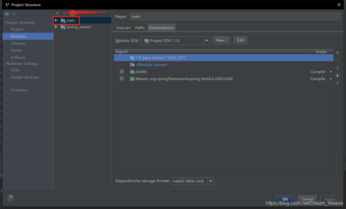The width and height of the screenshot is (346, 209).
Task: Click the OK button
Action: pyautogui.click(x=285, y=199)
